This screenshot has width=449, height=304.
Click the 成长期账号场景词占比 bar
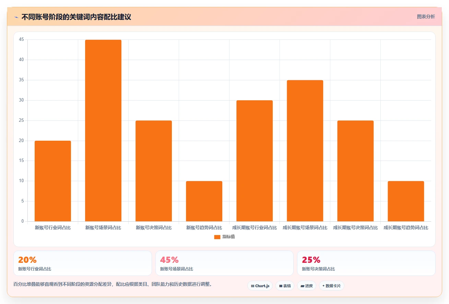pyautogui.click(x=305, y=151)
